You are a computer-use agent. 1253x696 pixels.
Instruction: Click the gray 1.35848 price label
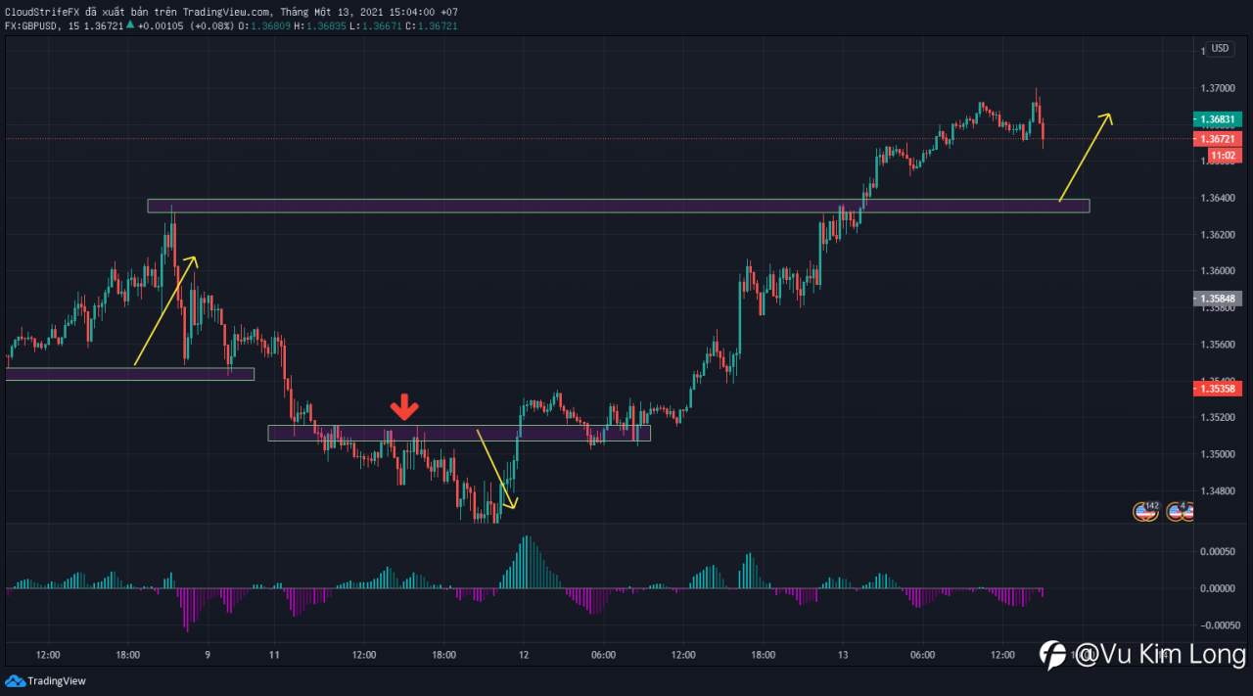[x=1217, y=299]
